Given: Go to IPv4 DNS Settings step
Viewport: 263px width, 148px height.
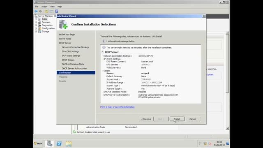Looking at the screenshot, I should tap(70, 51).
